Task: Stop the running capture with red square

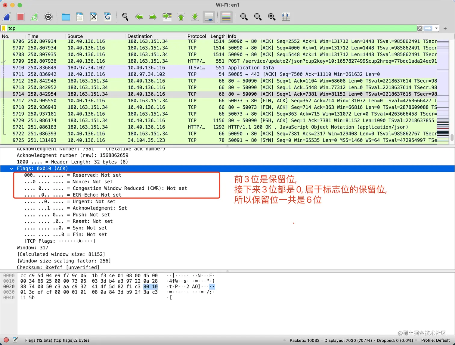Action: 20,17
